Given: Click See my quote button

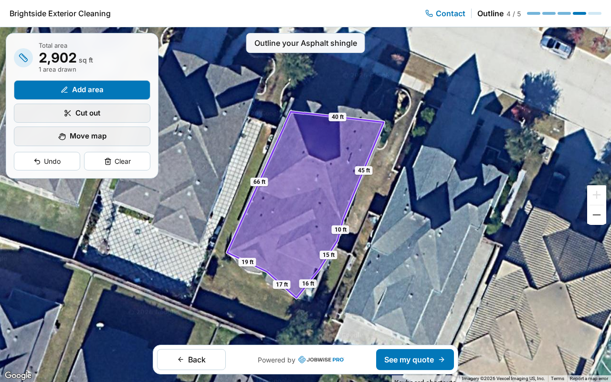Looking at the screenshot, I should pos(415,360).
